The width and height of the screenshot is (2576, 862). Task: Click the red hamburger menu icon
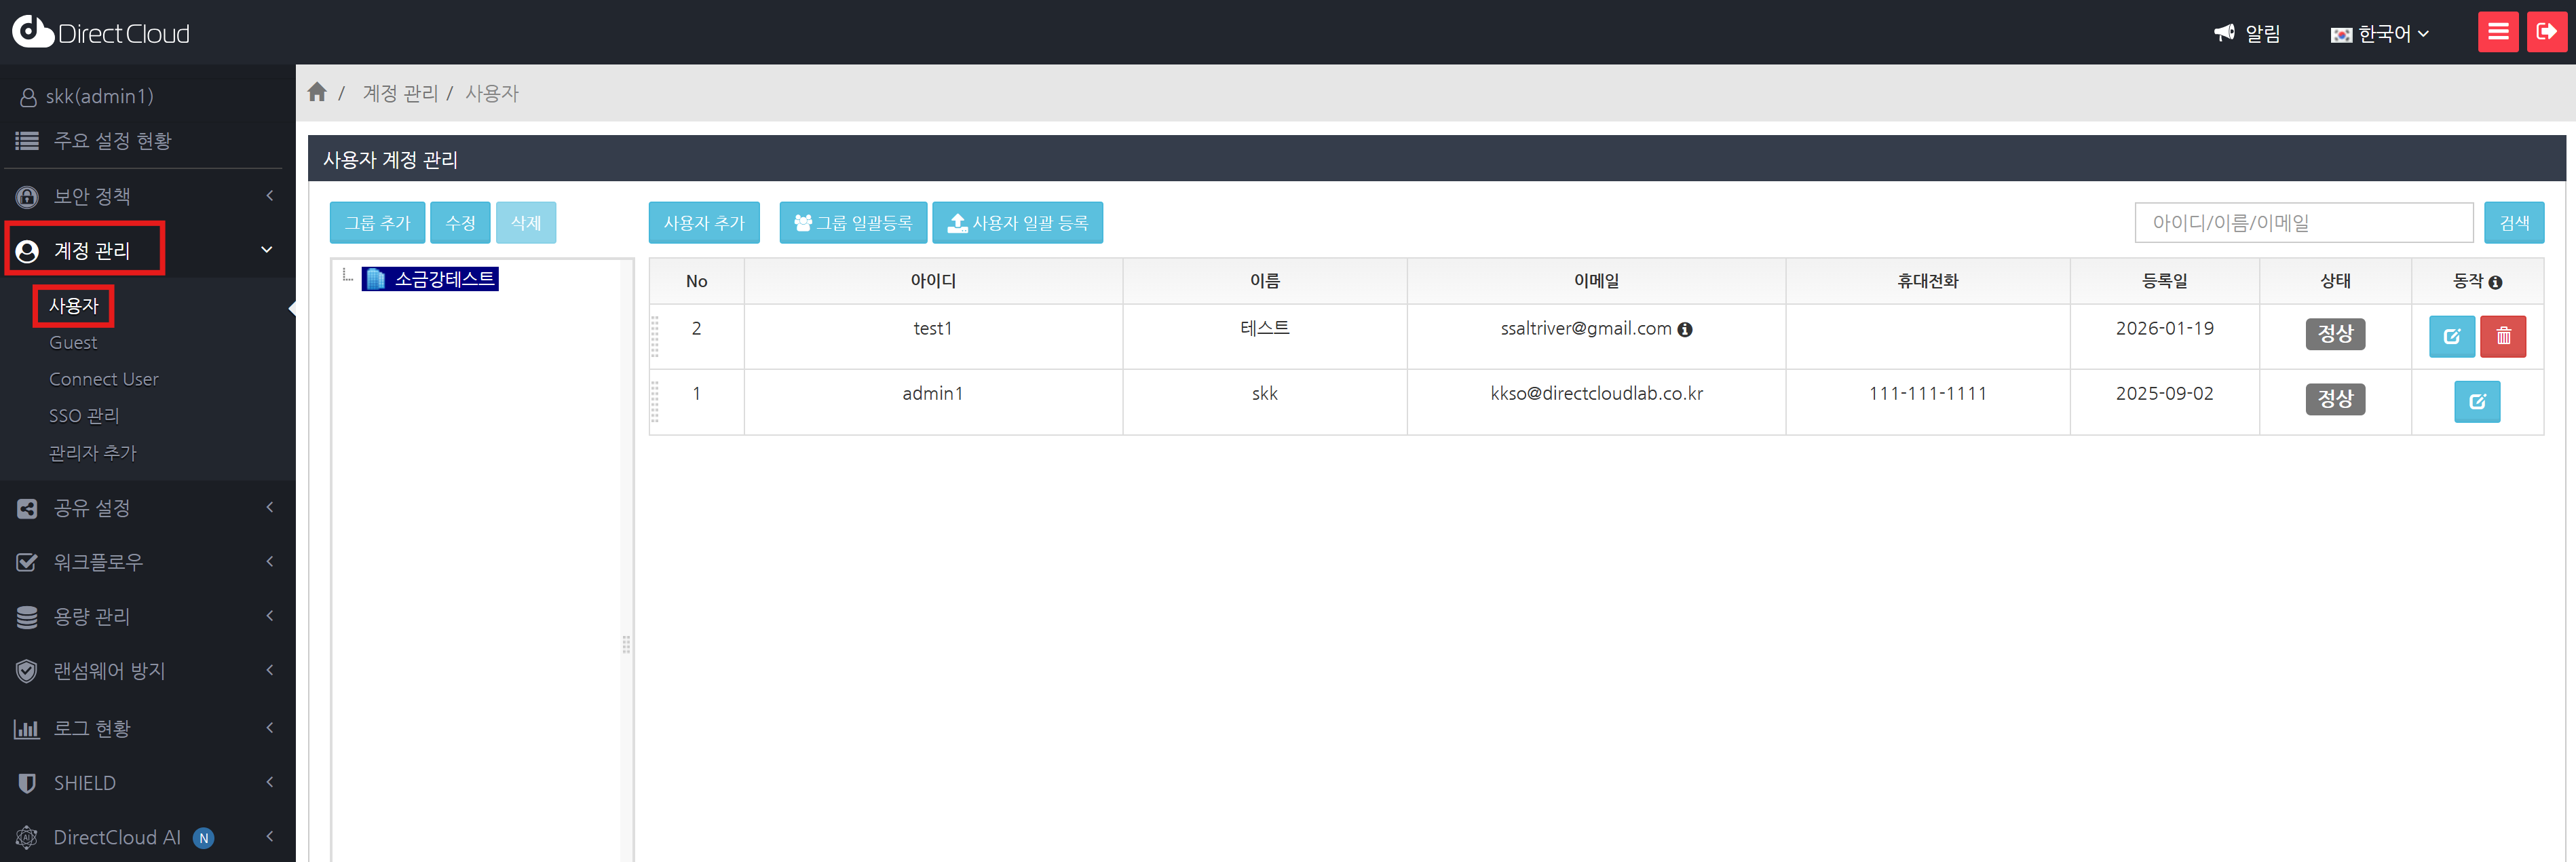coord(2497,31)
